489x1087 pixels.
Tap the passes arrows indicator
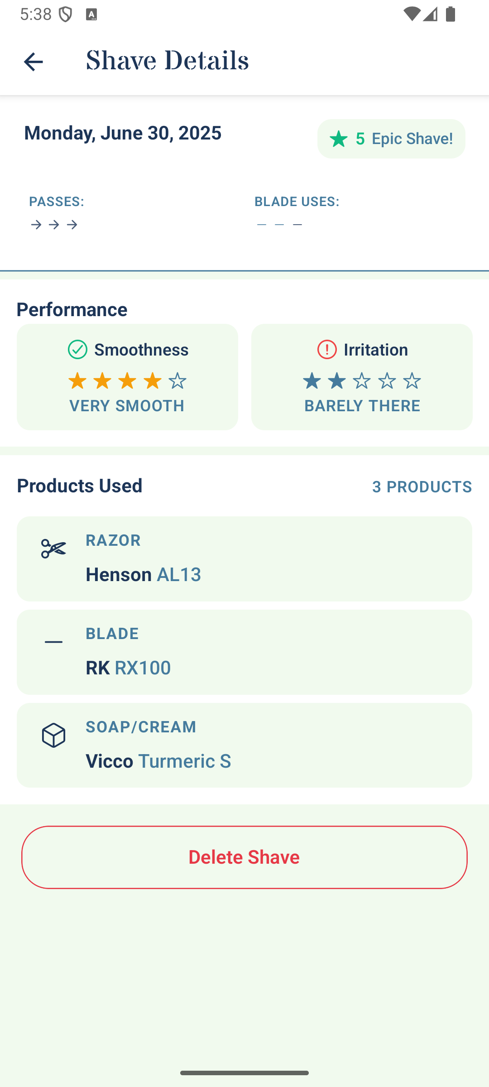click(54, 225)
